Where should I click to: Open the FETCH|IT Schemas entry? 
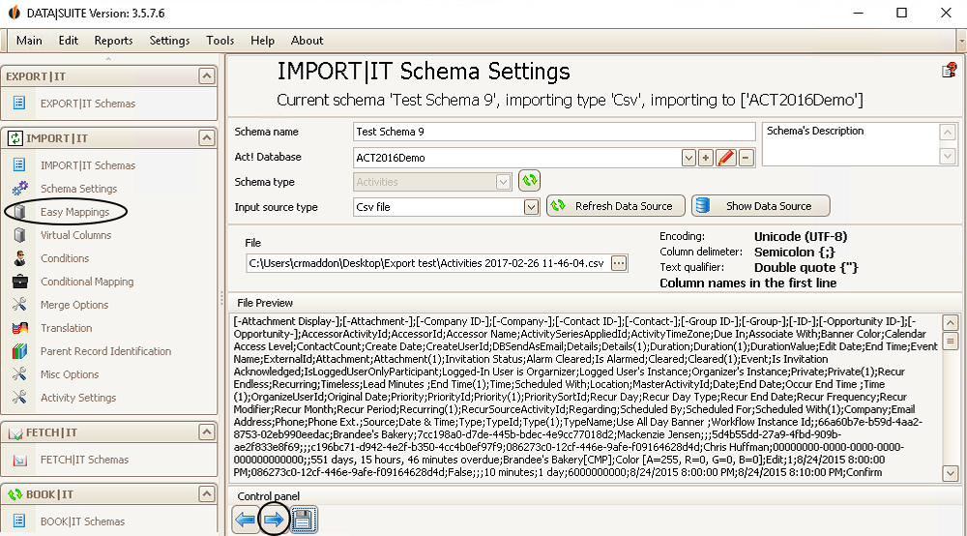coord(84,460)
